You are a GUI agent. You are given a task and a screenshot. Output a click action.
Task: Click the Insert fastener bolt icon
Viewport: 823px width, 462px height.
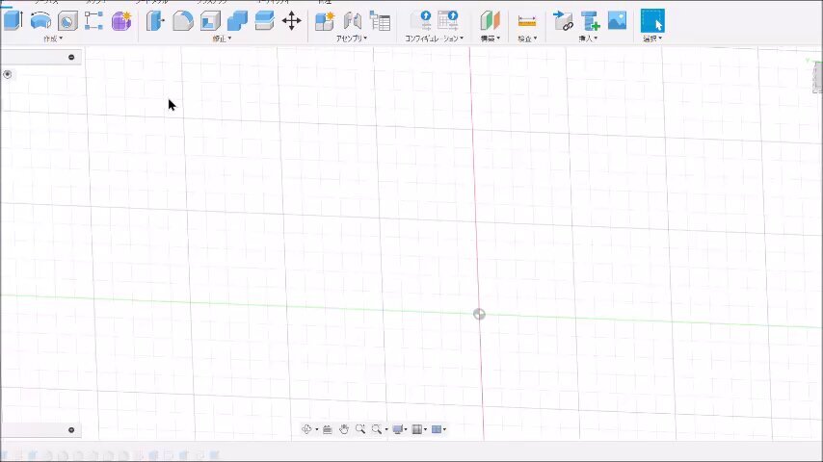tap(590, 21)
